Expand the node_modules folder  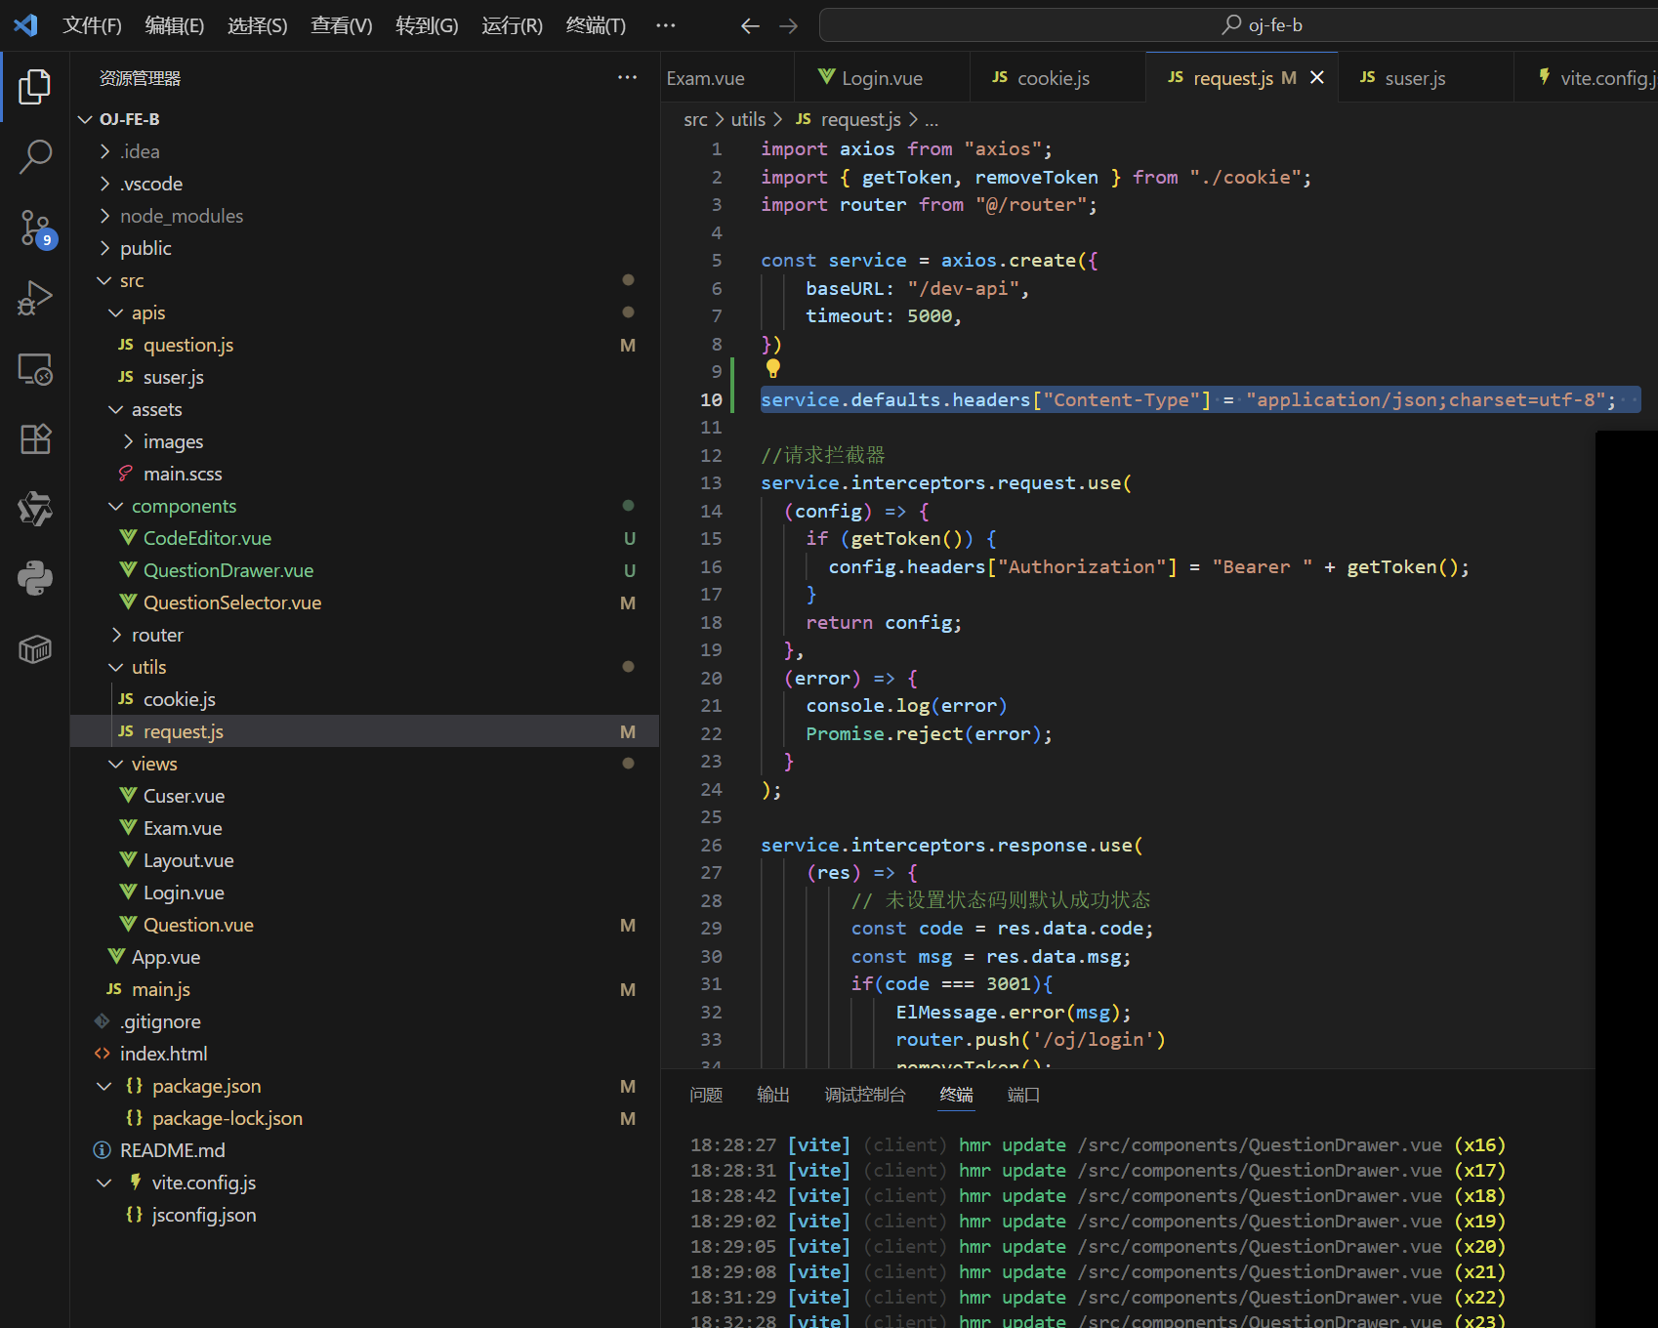coord(365,216)
